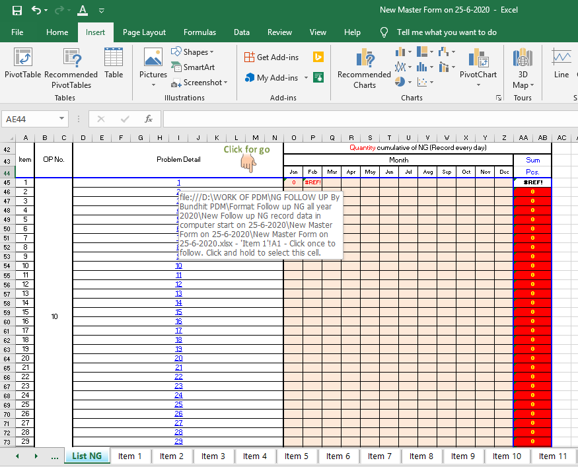This screenshot has width=578, height=467.
Task: Open the Charts dialog launcher
Action: (x=498, y=98)
